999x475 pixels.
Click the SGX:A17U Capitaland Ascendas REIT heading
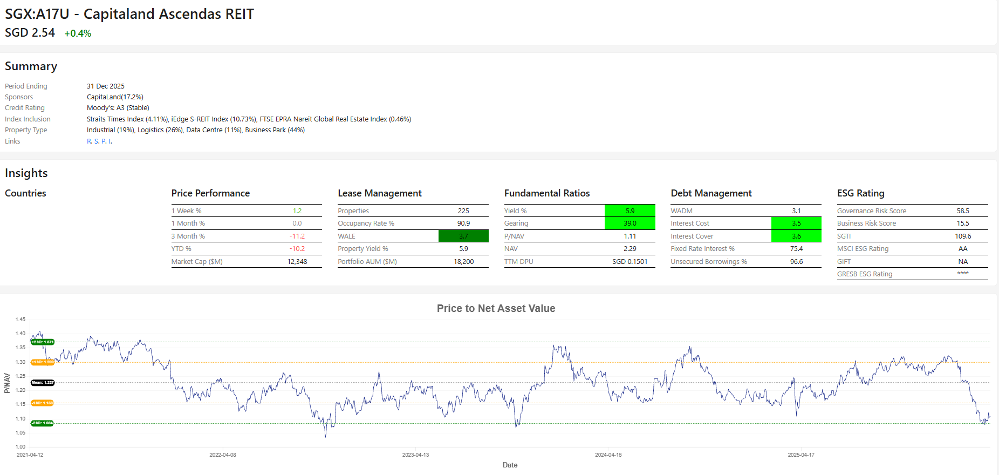129,14
